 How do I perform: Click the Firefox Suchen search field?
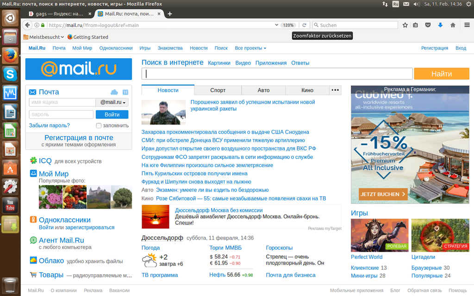(355, 25)
